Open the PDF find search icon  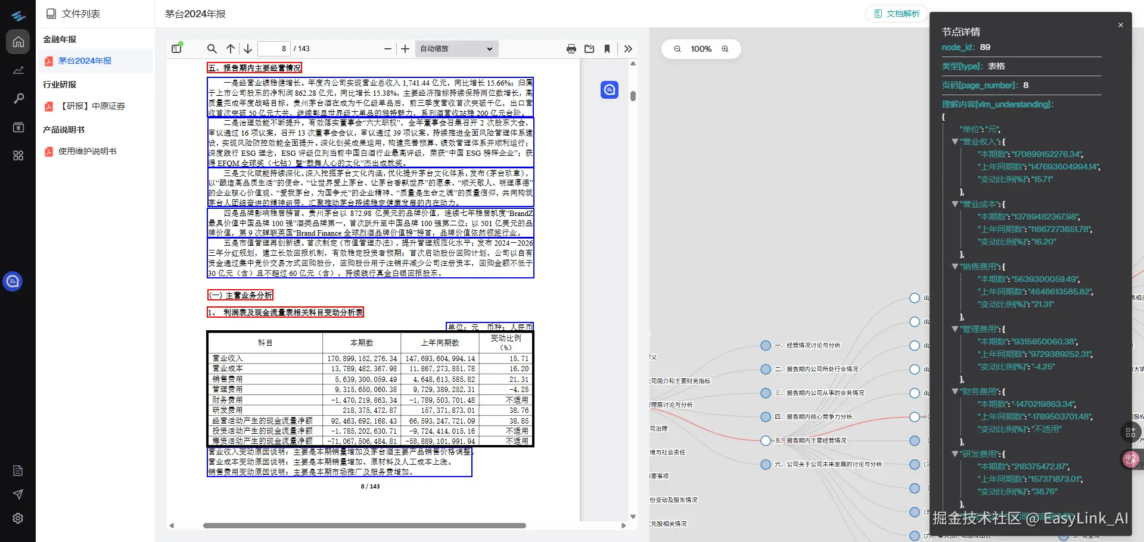[212, 49]
